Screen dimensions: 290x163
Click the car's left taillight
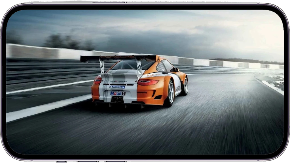(x=98, y=81)
